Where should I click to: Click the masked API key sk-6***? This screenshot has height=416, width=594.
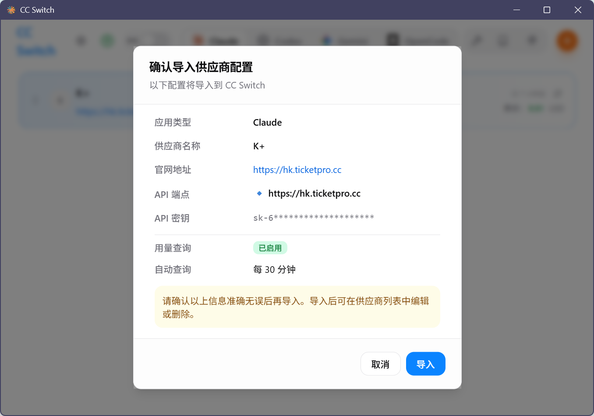point(314,218)
